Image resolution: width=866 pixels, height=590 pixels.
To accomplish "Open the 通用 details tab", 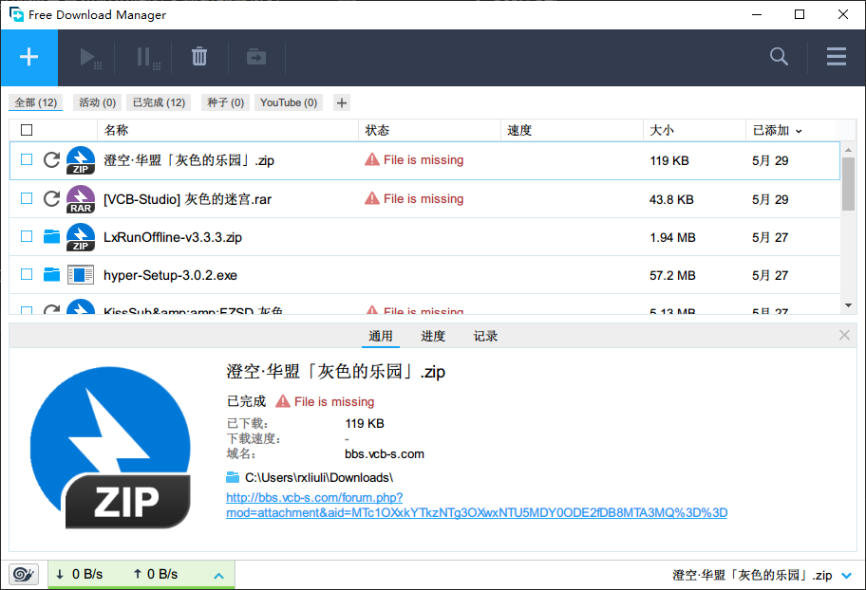I will point(381,336).
